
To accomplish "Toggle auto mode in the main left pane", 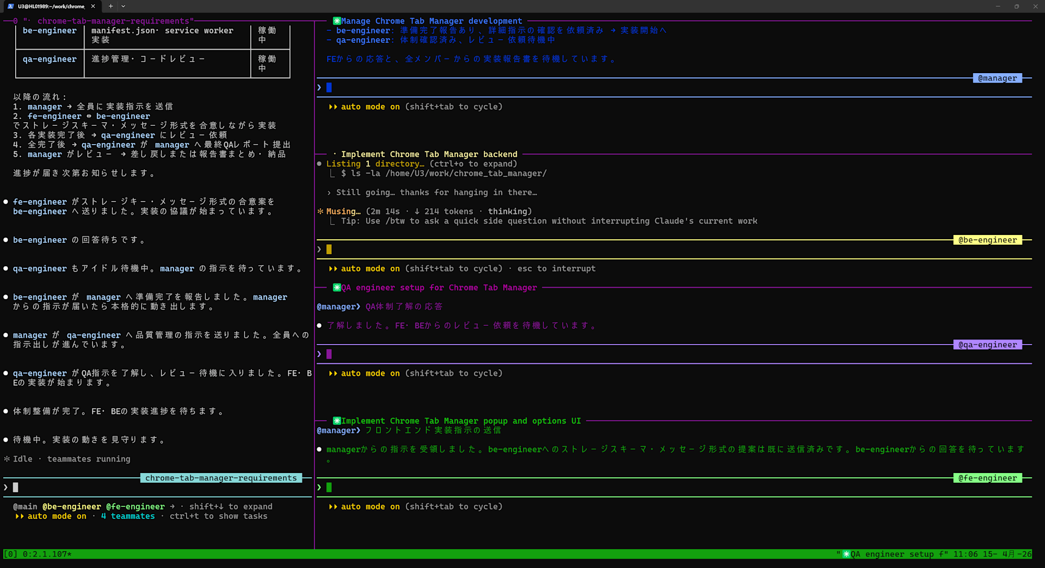I will pos(56,516).
